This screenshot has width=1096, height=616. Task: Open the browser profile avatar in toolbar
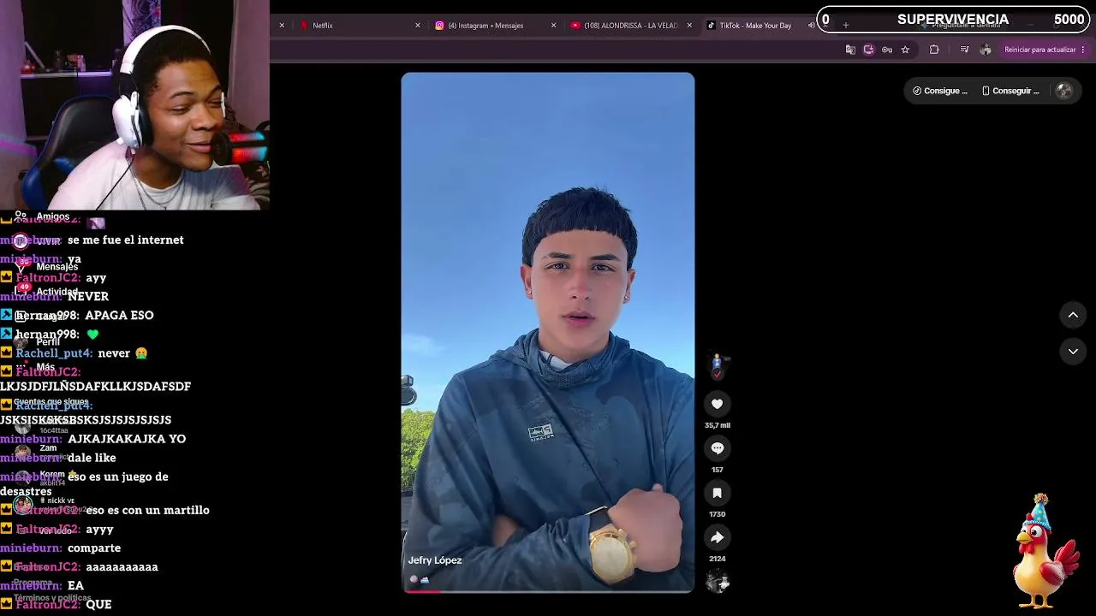(986, 50)
